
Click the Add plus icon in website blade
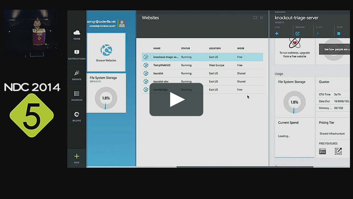(x=277, y=33)
